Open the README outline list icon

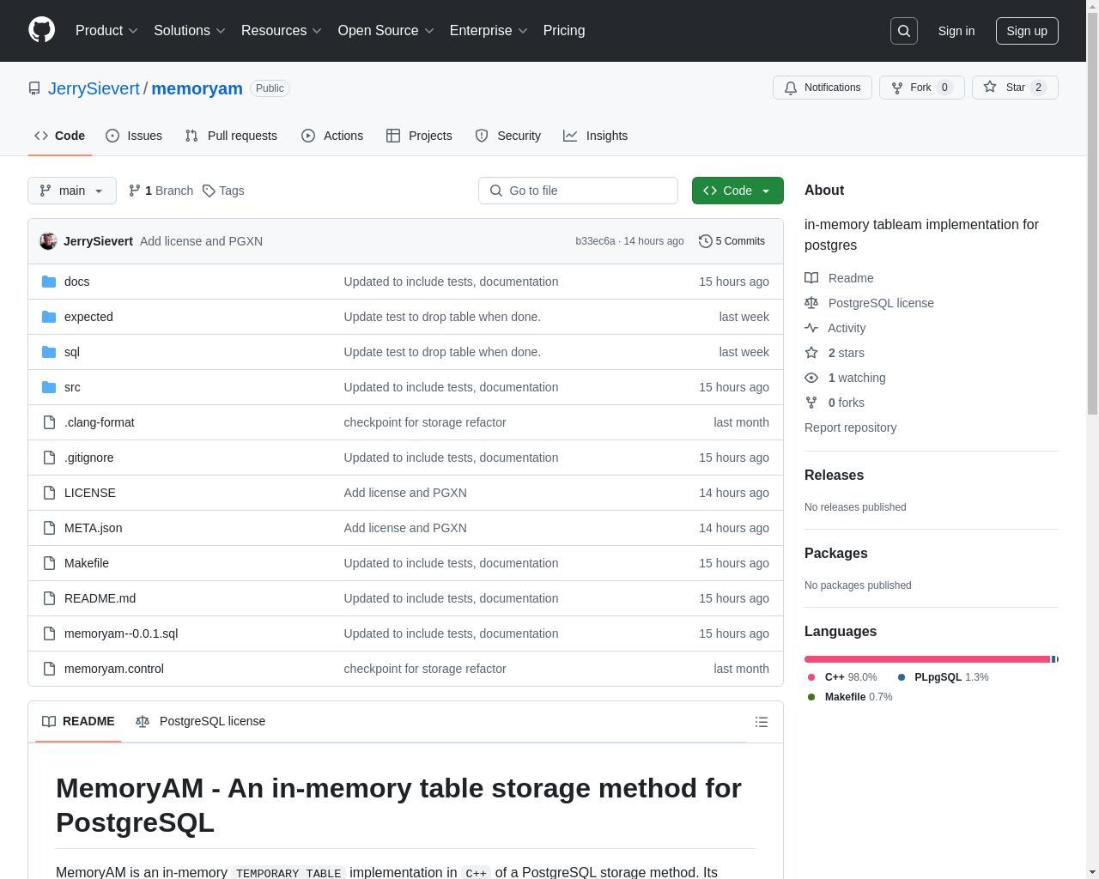762,722
